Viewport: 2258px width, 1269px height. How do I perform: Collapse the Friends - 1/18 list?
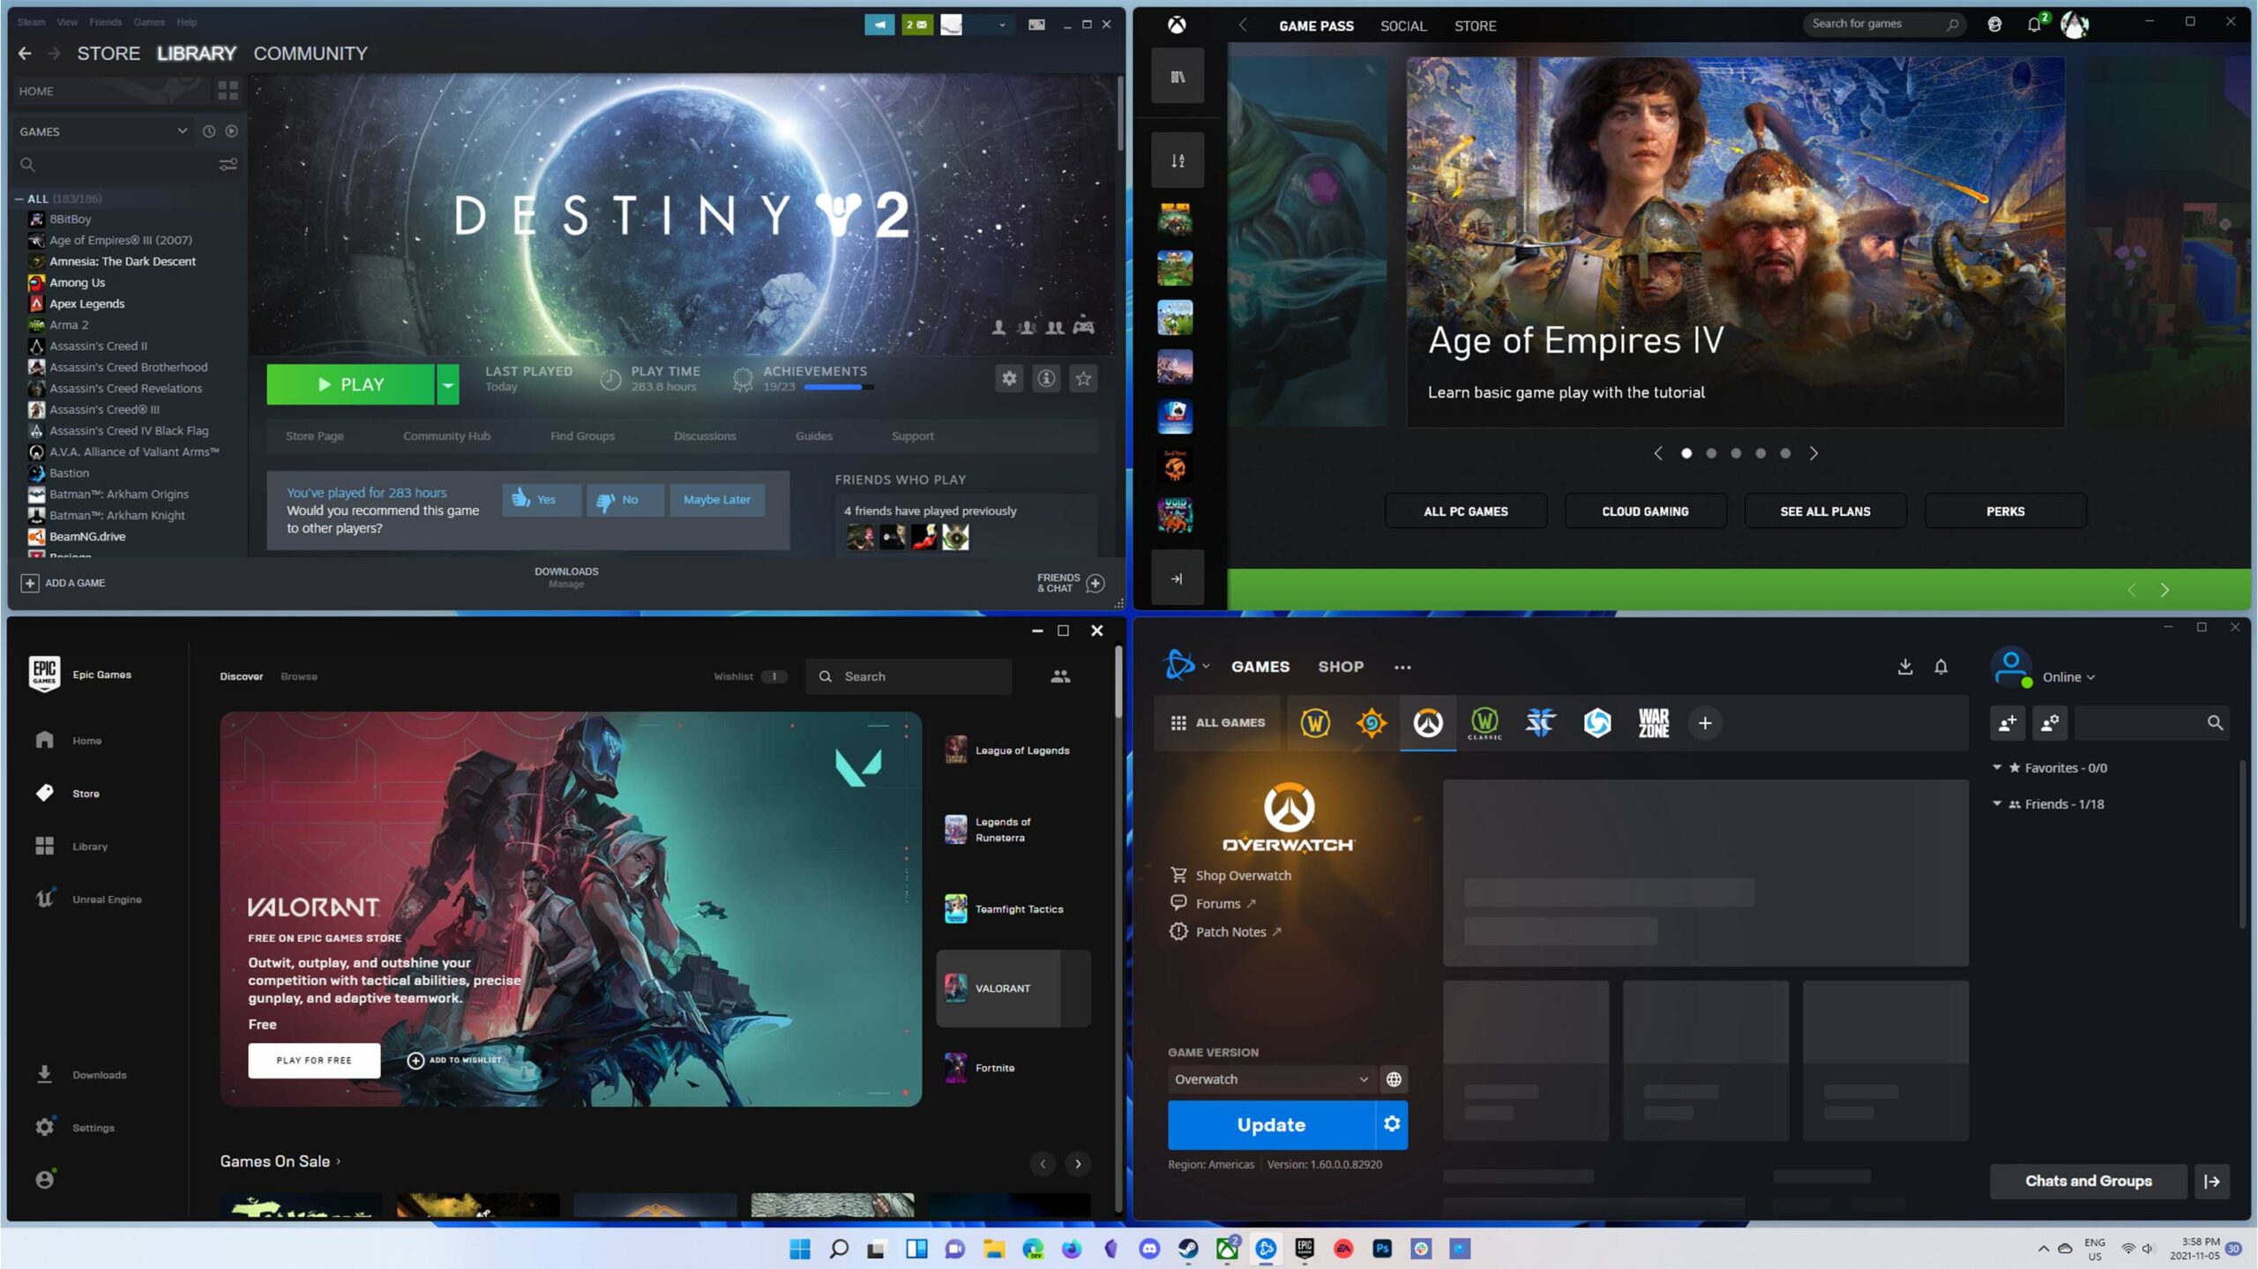pyautogui.click(x=1997, y=803)
